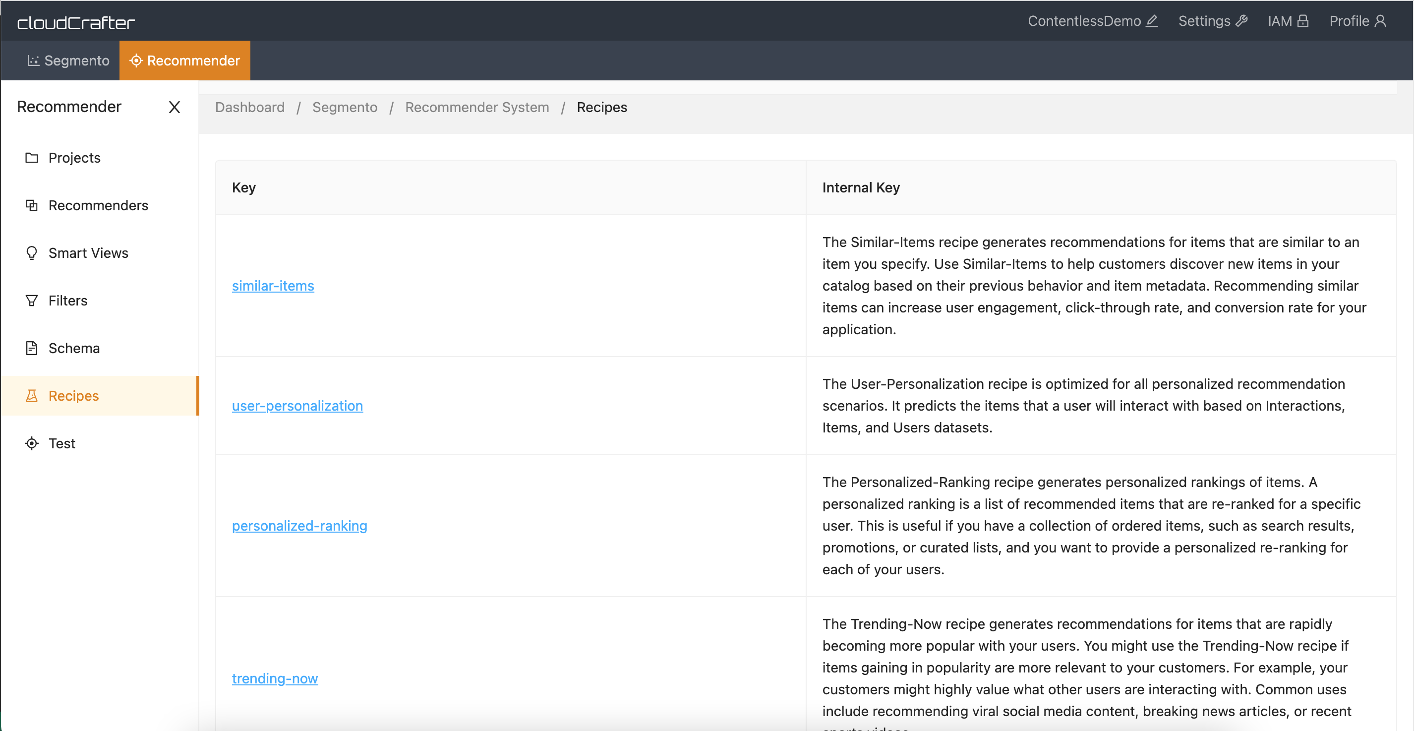Select Recommenders in the sidebar
Screen dimensions: 1414x731
(x=99, y=205)
